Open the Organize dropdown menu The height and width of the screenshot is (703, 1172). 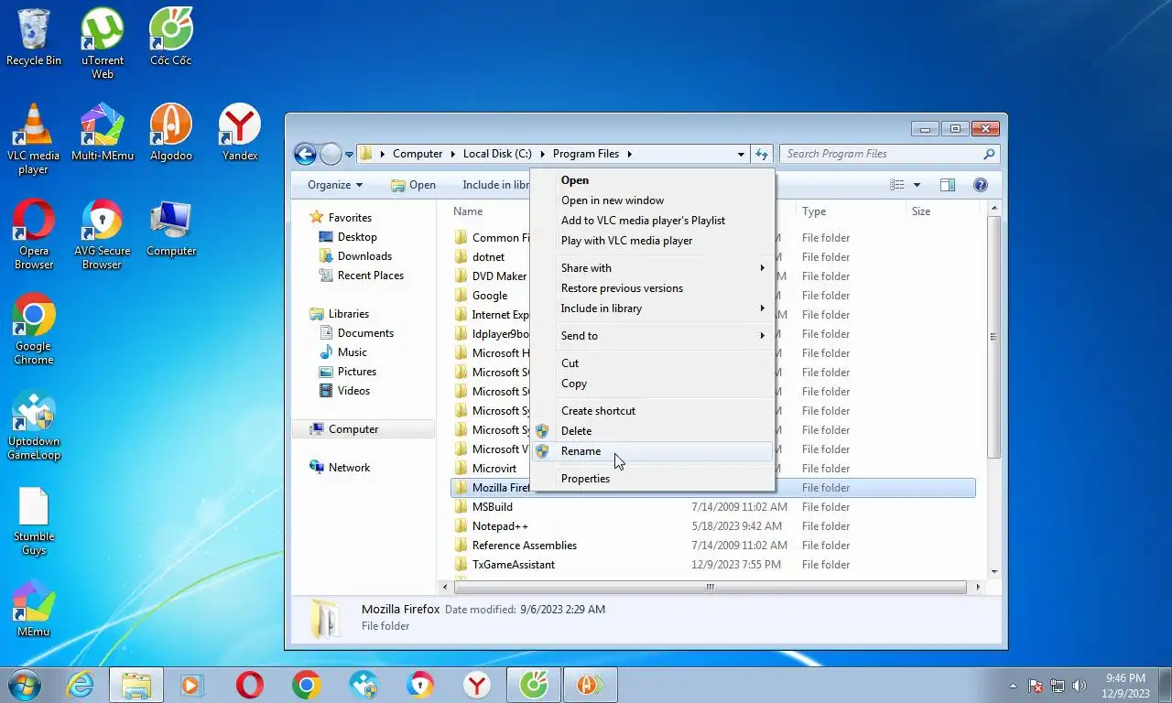pos(335,185)
